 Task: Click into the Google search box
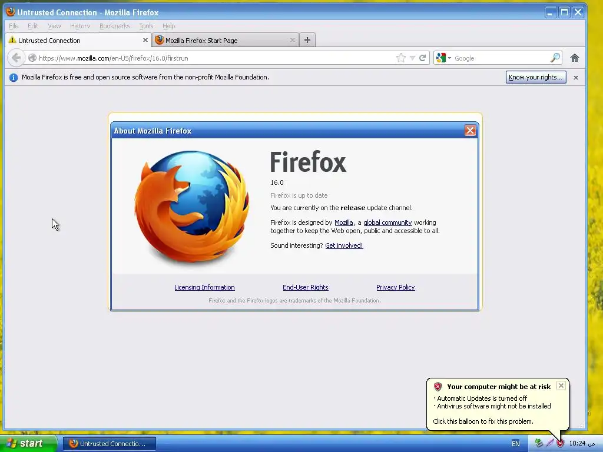click(501, 58)
